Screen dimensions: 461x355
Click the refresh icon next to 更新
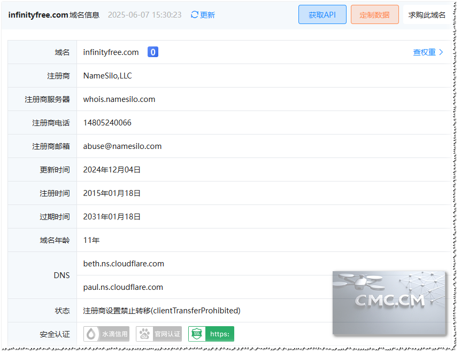pyautogui.click(x=195, y=14)
